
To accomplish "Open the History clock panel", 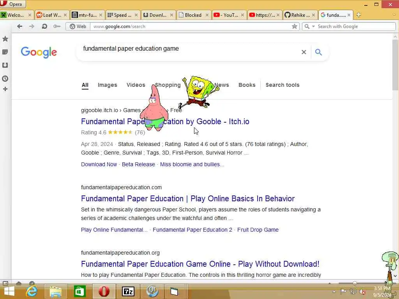I will coord(5,79).
